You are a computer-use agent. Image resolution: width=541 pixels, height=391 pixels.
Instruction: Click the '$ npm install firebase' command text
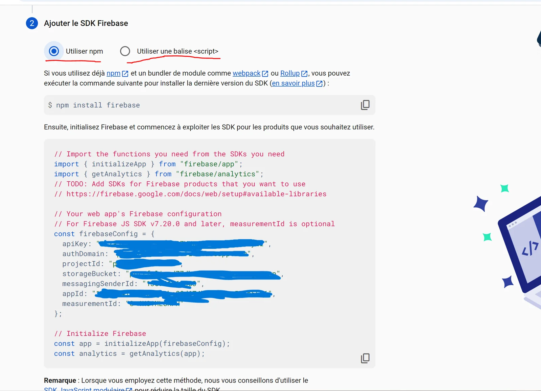tap(94, 105)
